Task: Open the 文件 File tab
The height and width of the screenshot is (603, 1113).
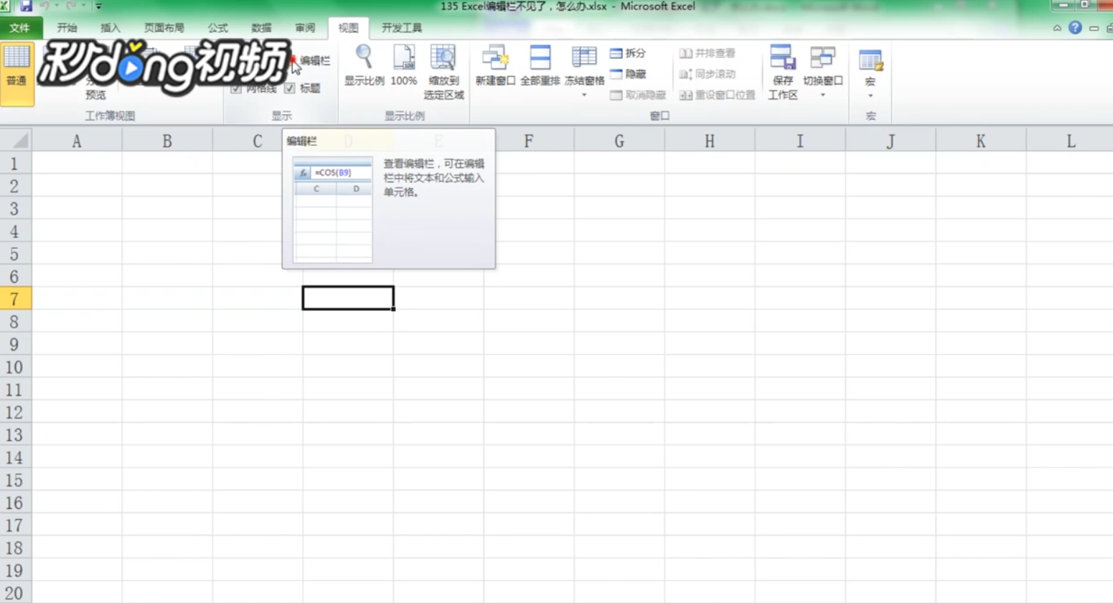Action: (x=20, y=28)
